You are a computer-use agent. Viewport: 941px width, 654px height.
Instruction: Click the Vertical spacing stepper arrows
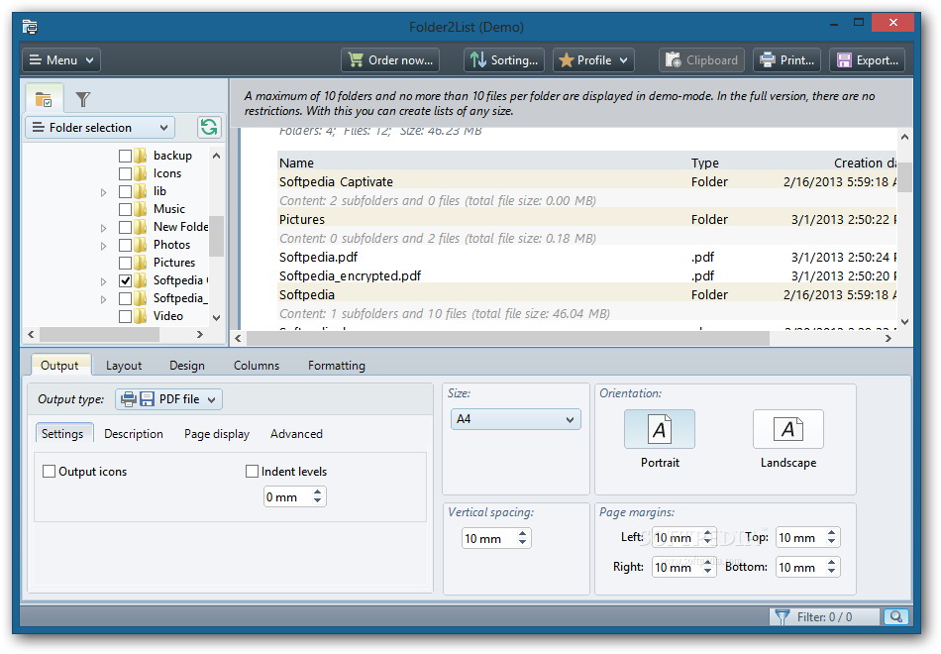pos(522,538)
